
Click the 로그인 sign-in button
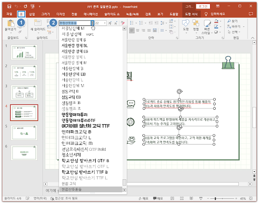coord(203,6)
